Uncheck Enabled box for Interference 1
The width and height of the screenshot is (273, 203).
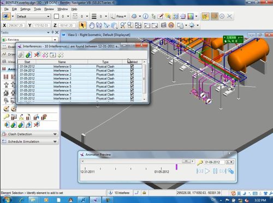click(x=132, y=70)
